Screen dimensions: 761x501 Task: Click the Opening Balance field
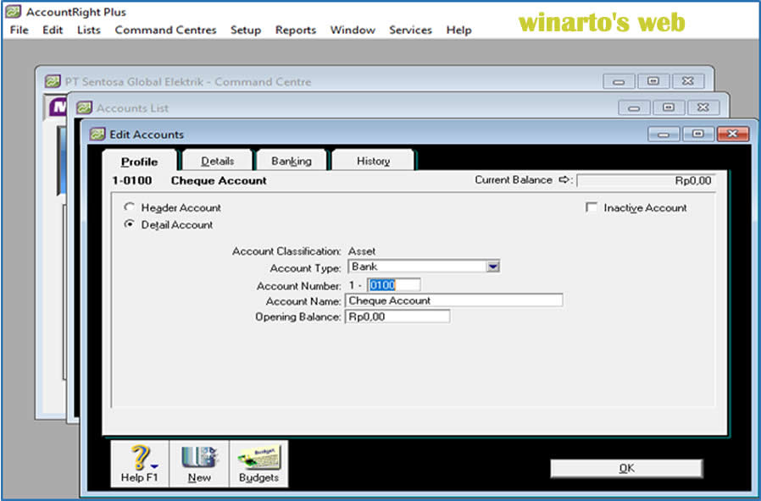[x=397, y=317]
